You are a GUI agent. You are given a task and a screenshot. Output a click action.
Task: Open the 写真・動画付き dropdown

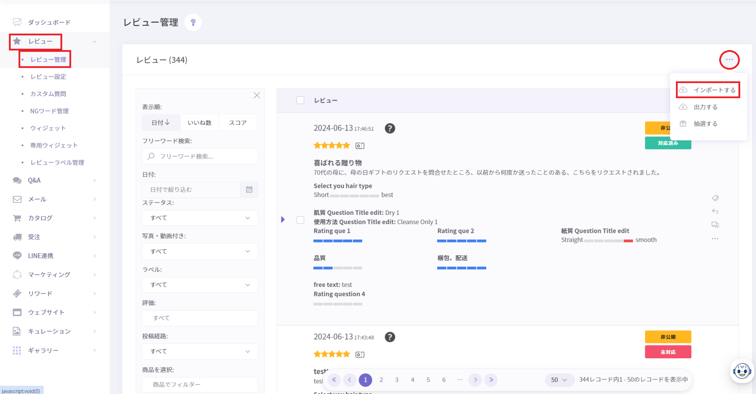click(200, 251)
